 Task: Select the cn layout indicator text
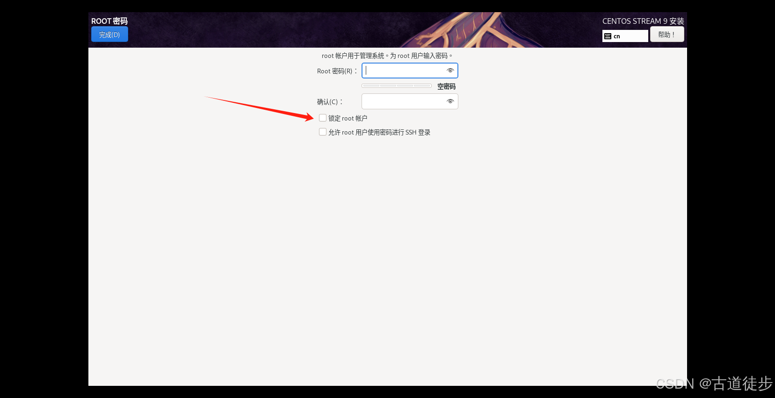click(x=617, y=36)
